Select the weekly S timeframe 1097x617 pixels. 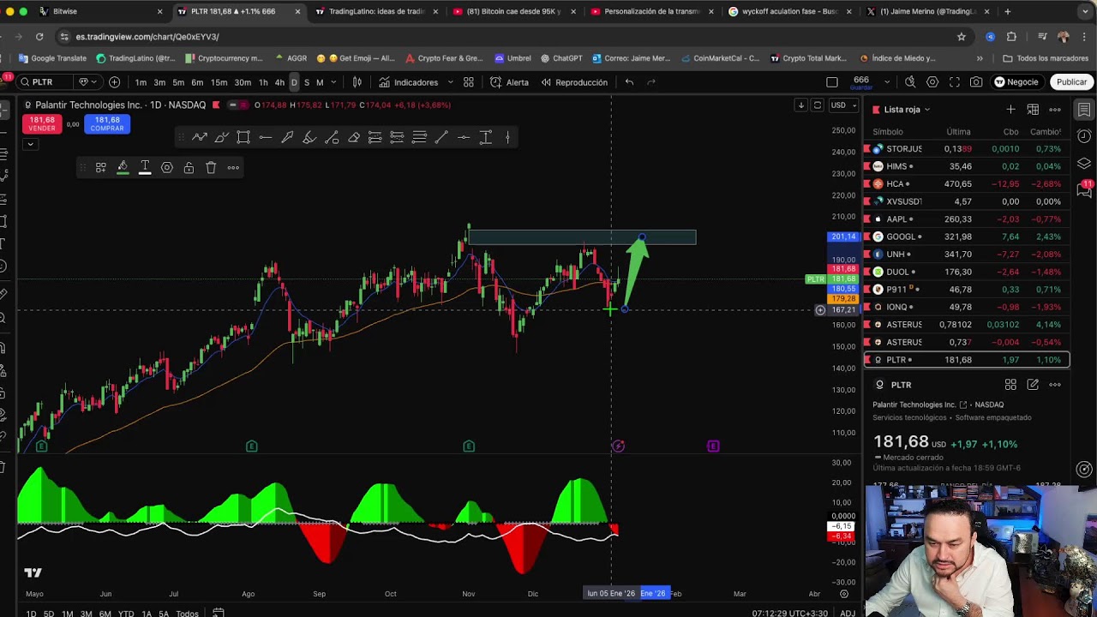tap(307, 82)
